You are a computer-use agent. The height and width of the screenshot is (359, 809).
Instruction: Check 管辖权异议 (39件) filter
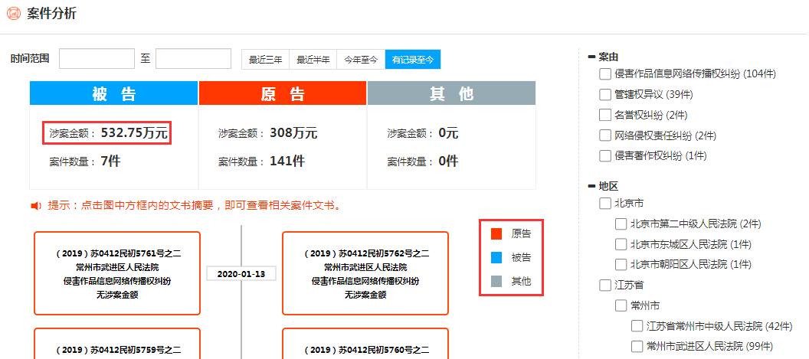(604, 95)
